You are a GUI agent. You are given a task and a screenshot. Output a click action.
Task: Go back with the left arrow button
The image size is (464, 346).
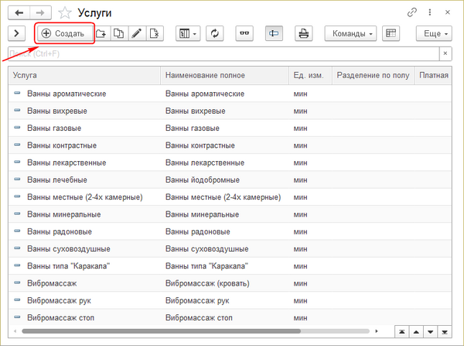pos(19,12)
